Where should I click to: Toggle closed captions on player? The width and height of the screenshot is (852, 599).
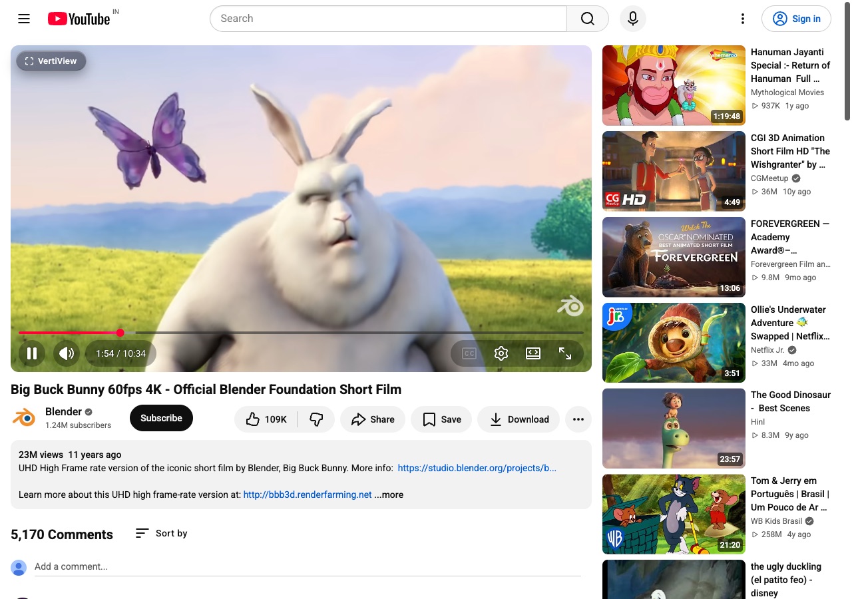(469, 353)
